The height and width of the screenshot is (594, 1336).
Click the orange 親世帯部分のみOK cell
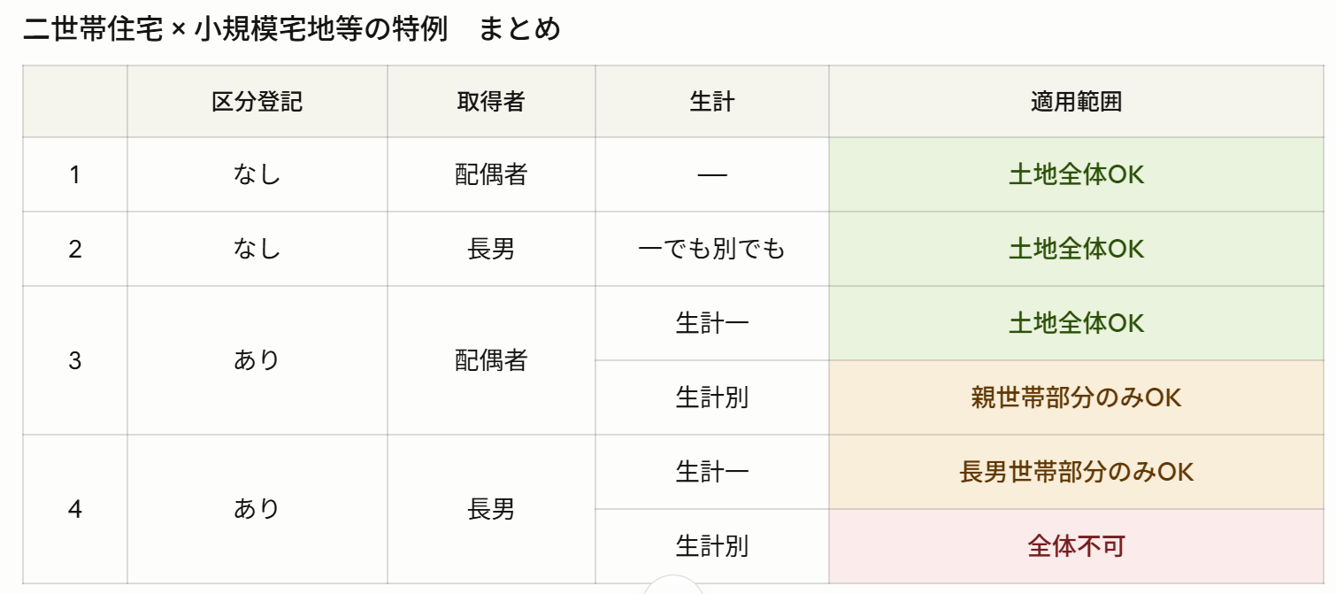pyautogui.click(x=1076, y=397)
